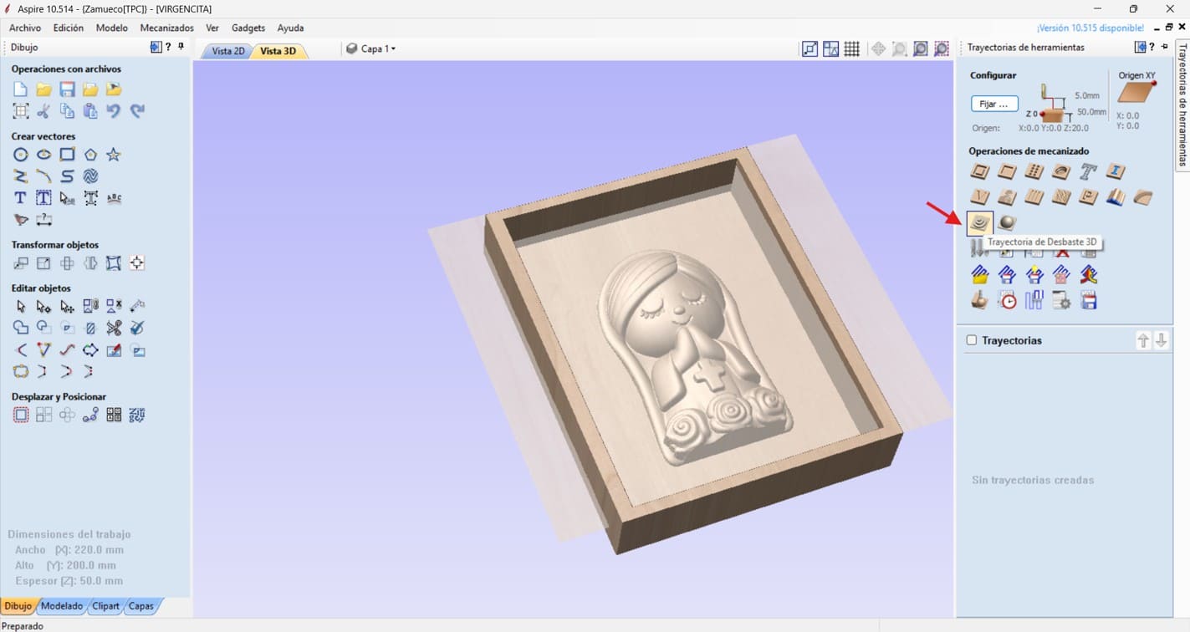Click the weld vectors icon
Screen dimensions: 1190x632
21,328
